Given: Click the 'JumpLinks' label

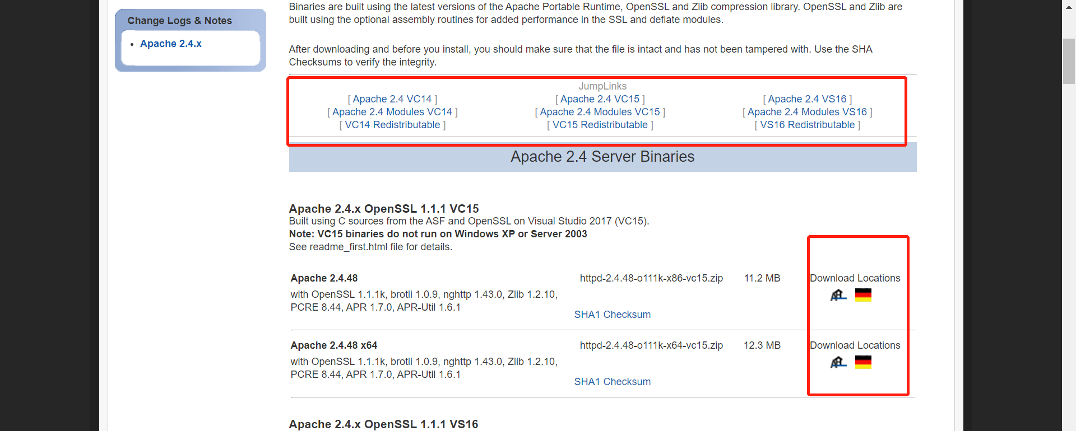Looking at the screenshot, I should click(x=602, y=86).
